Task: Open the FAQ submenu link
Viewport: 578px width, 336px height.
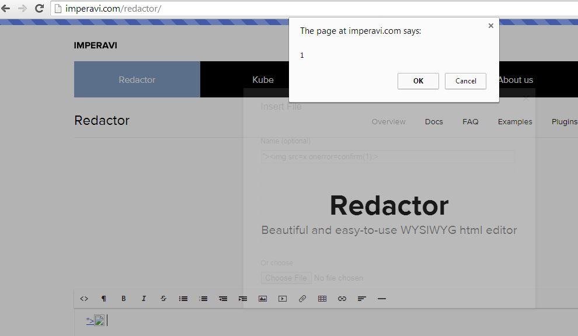Action: point(471,121)
